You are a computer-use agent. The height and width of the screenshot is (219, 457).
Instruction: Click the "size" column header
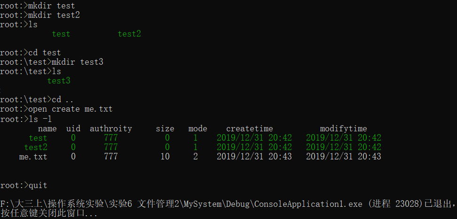[165, 128]
